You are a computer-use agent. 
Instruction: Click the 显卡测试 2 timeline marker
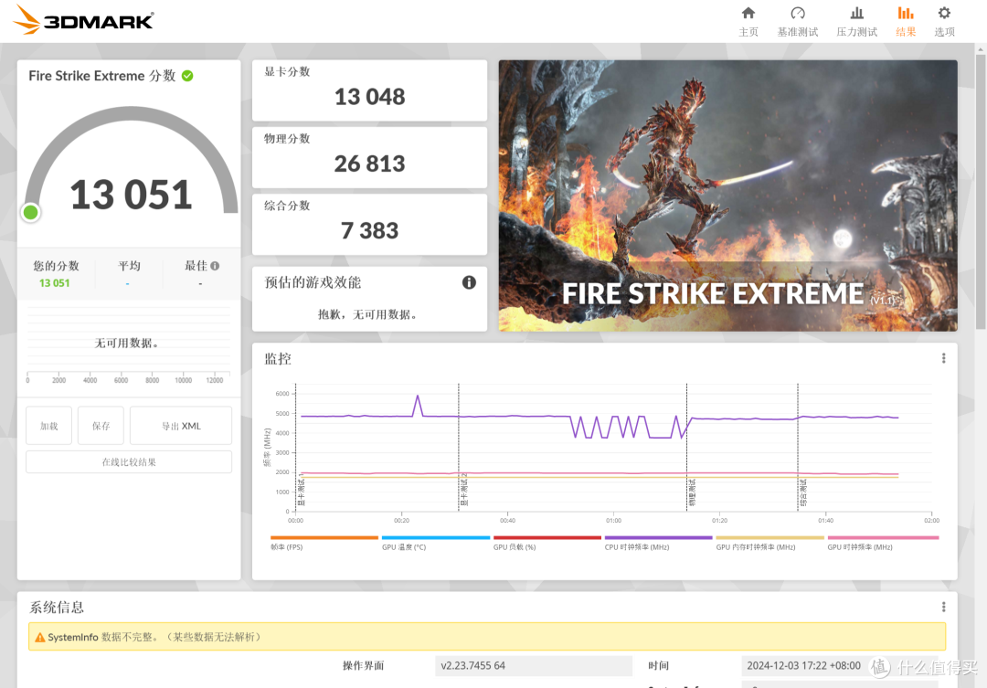tap(464, 490)
